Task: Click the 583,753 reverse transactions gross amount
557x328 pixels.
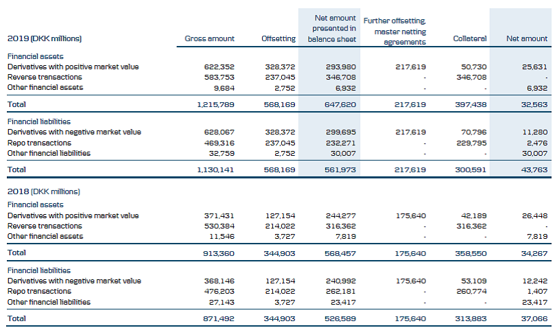Action: [220, 77]
